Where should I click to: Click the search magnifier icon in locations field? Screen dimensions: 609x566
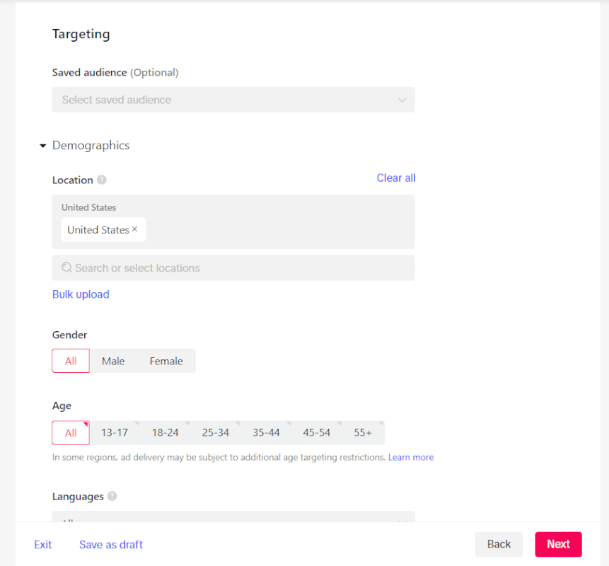[66, 267]
